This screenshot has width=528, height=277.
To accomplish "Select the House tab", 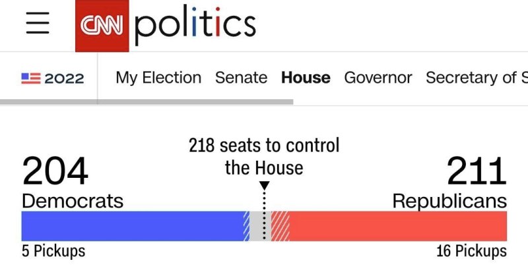I will [306, 78].
